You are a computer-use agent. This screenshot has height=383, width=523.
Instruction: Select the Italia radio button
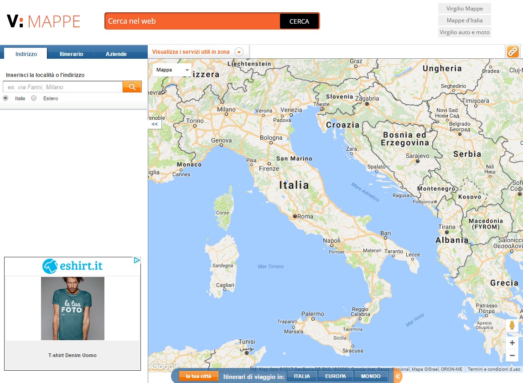click(6, 98)
